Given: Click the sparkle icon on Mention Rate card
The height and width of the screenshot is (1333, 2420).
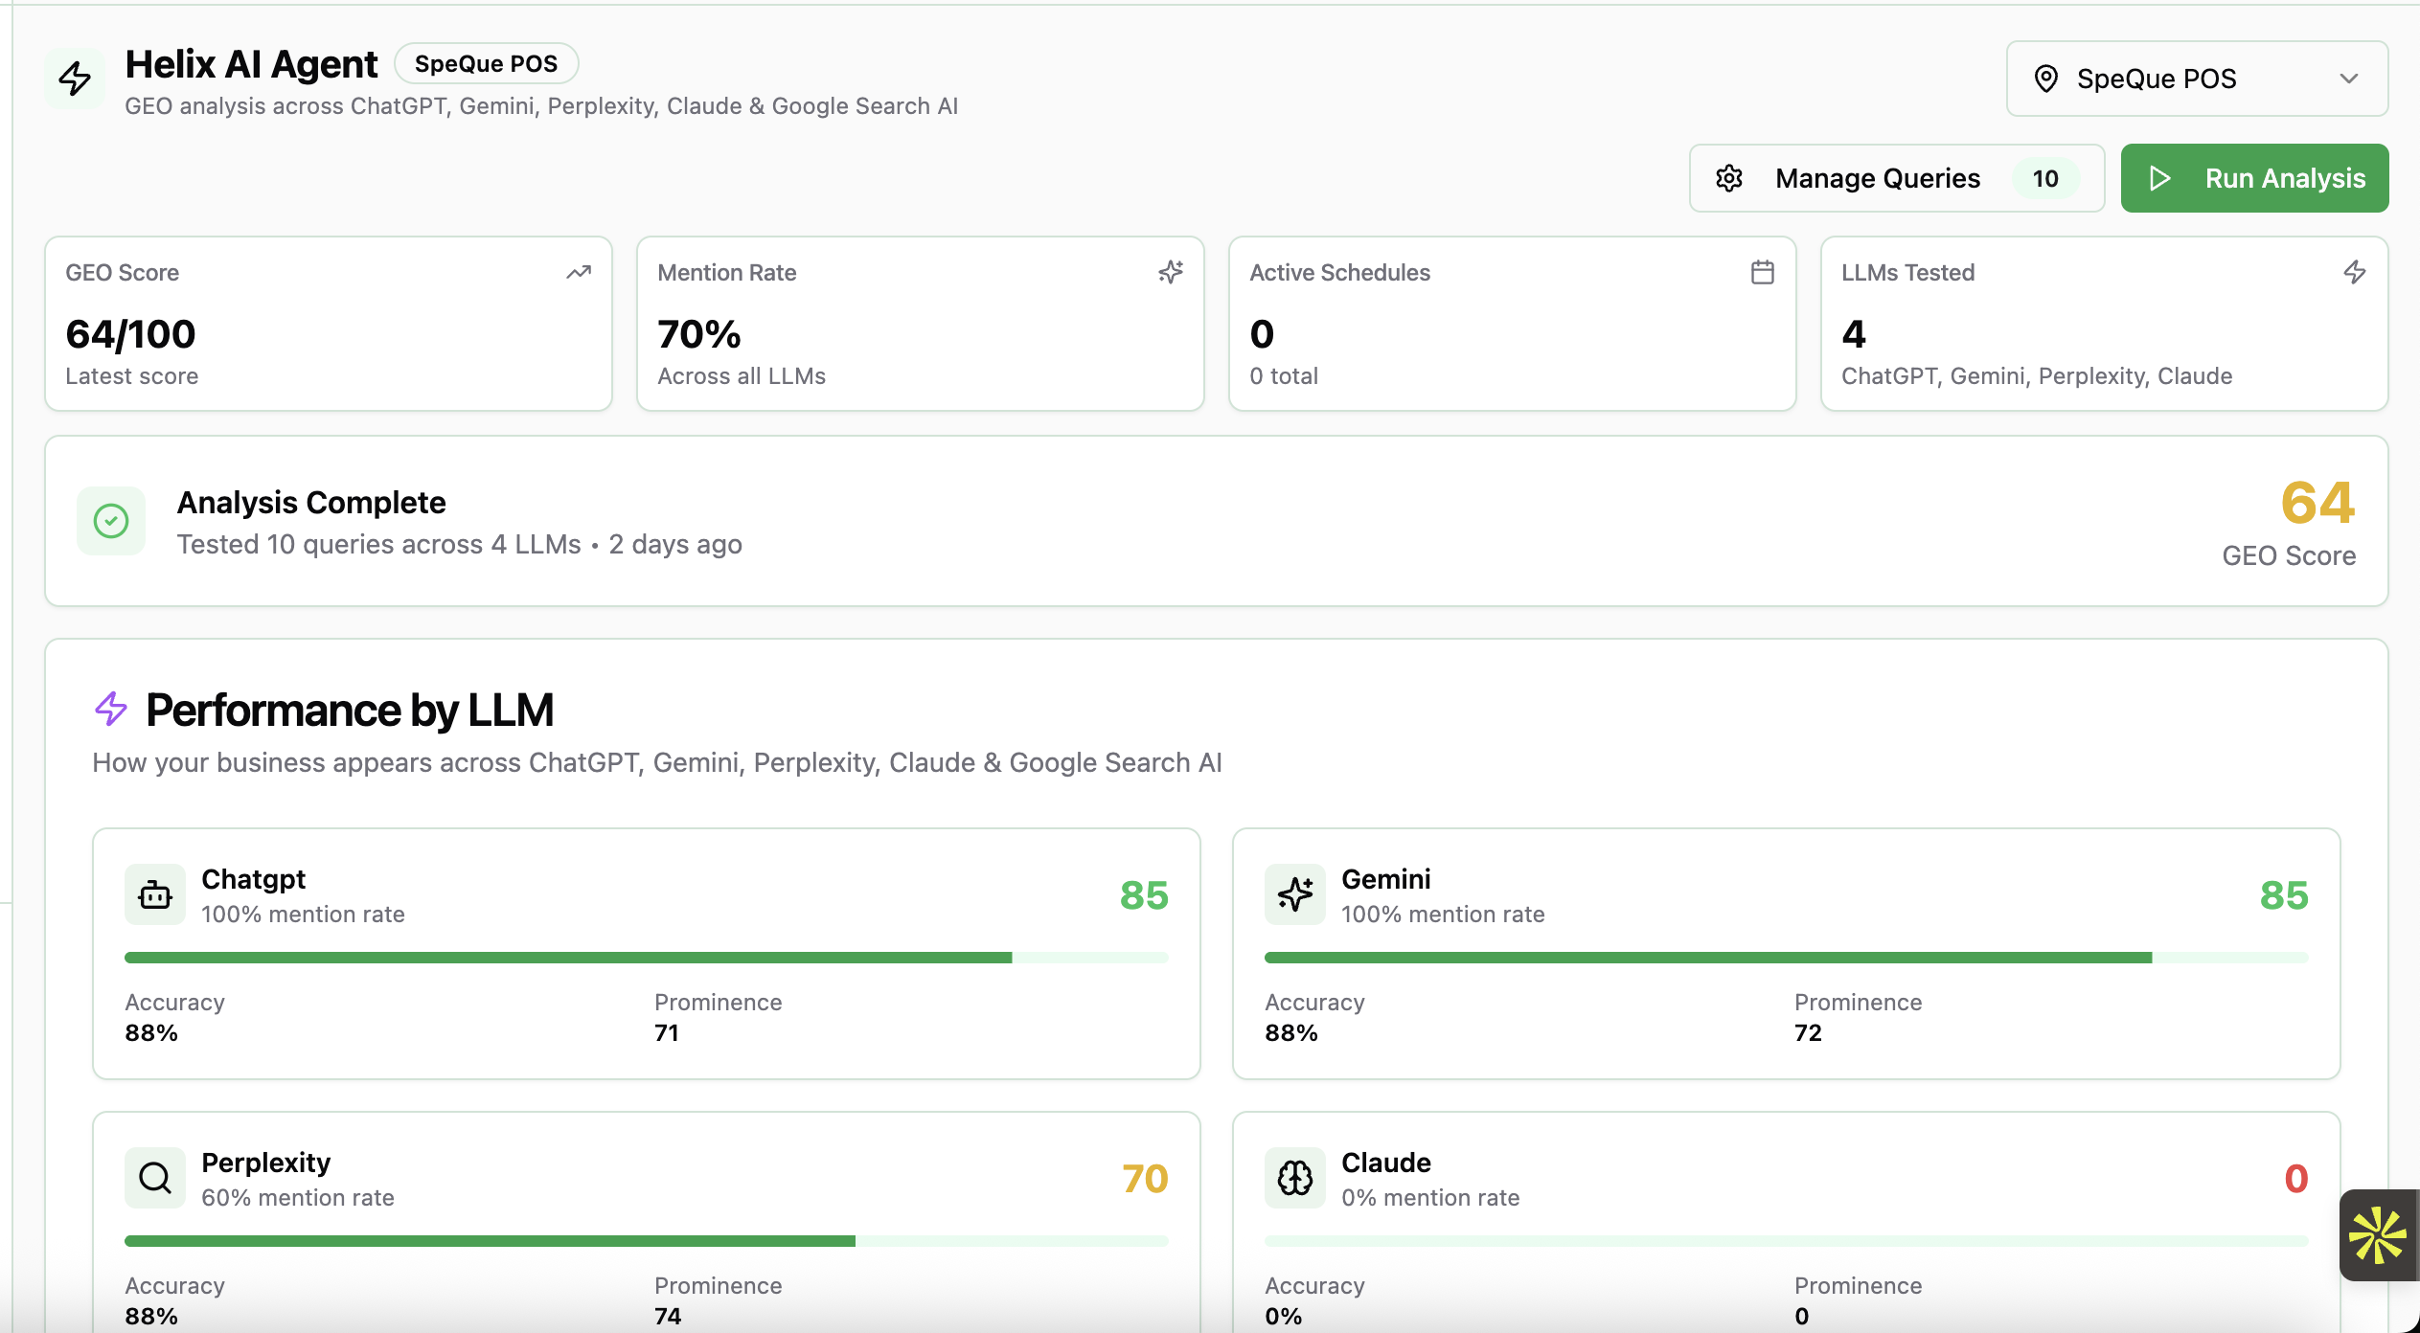Looking at the screenshot, I should (1171, 272).
